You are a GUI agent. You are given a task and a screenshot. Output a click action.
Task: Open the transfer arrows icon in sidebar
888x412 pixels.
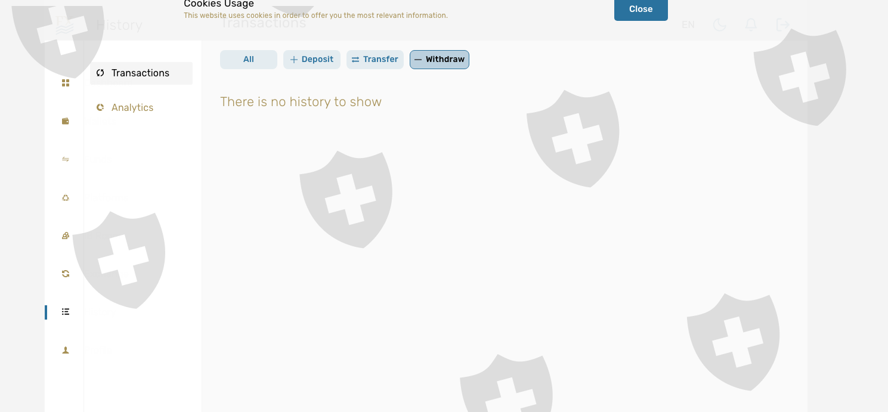[66, 159]
